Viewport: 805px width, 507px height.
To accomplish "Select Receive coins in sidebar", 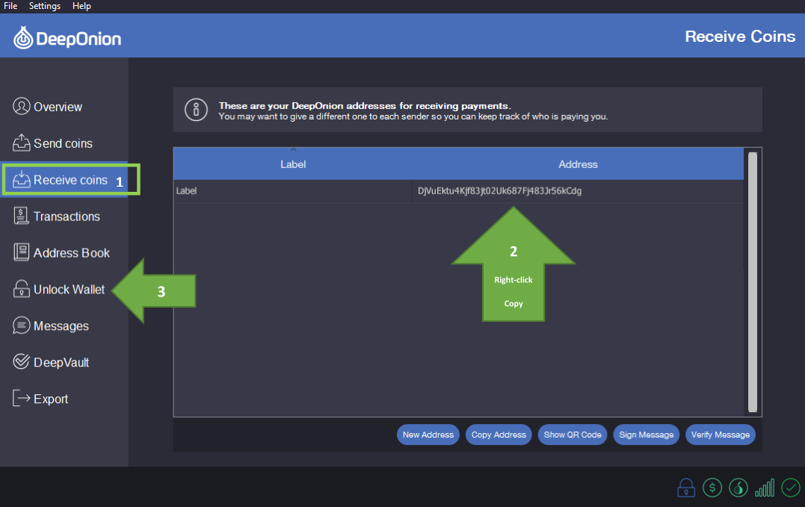I will [70, 180].
